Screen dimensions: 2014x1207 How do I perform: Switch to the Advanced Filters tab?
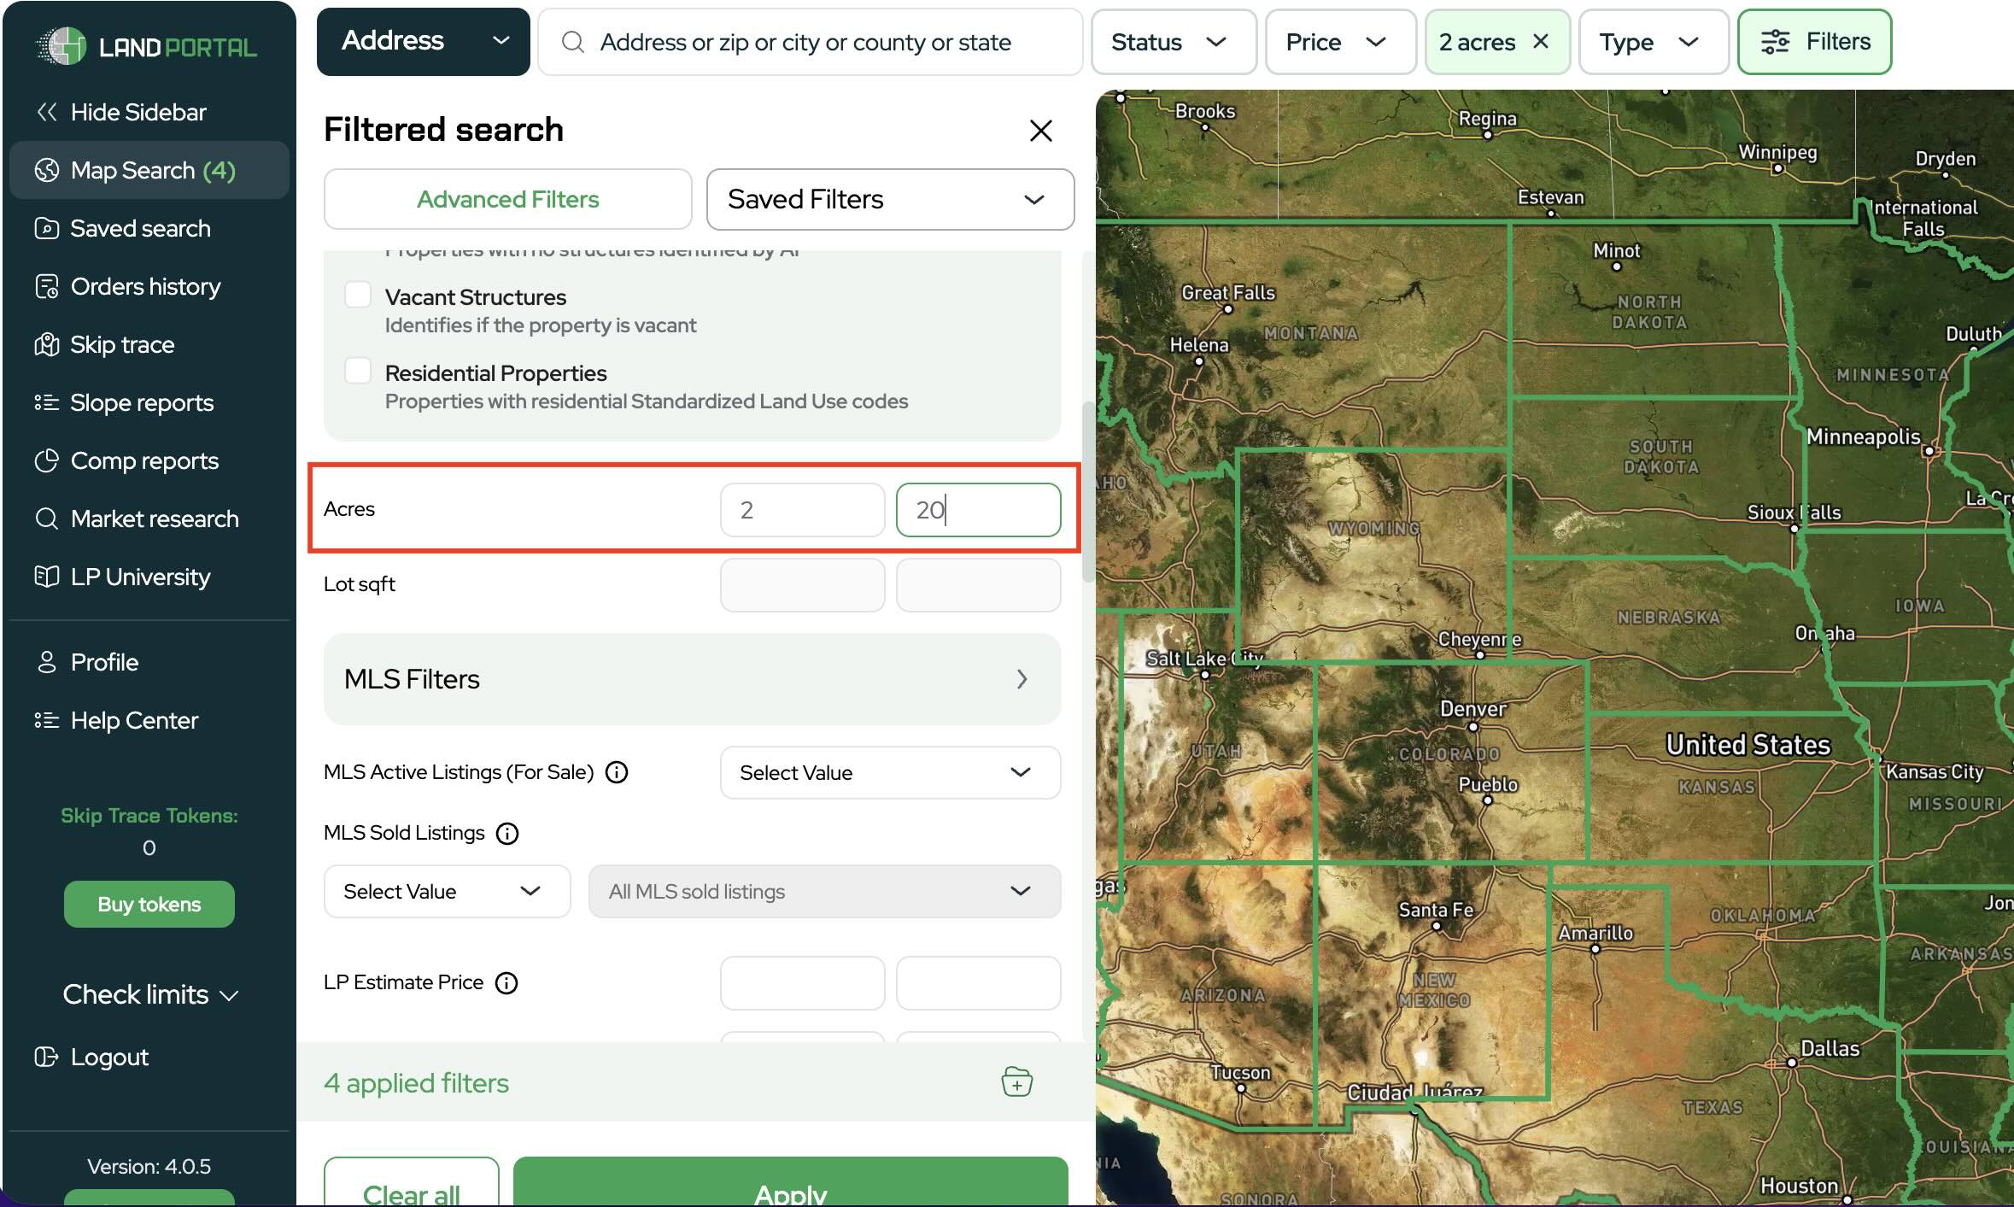(x=507, y=199)
